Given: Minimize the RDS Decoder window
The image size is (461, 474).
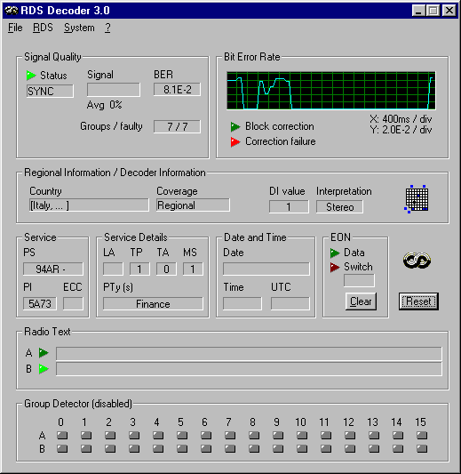Looking at the screenshot, I should [418, 11].
